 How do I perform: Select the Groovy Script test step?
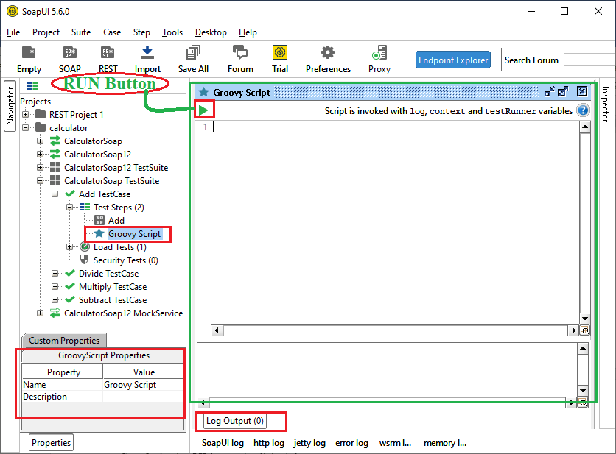134,234
